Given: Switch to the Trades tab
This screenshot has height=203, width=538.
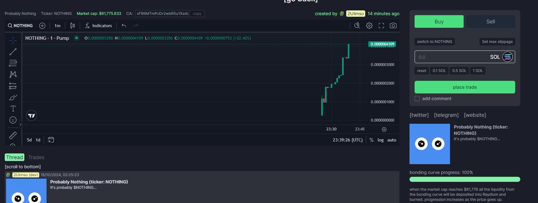Looking at the screenshot, I should click(36, 157).
